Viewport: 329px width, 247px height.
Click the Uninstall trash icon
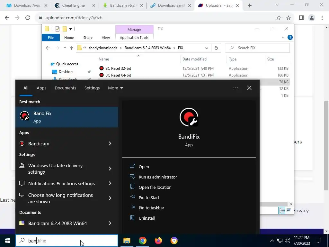click(x=132, y=218)
